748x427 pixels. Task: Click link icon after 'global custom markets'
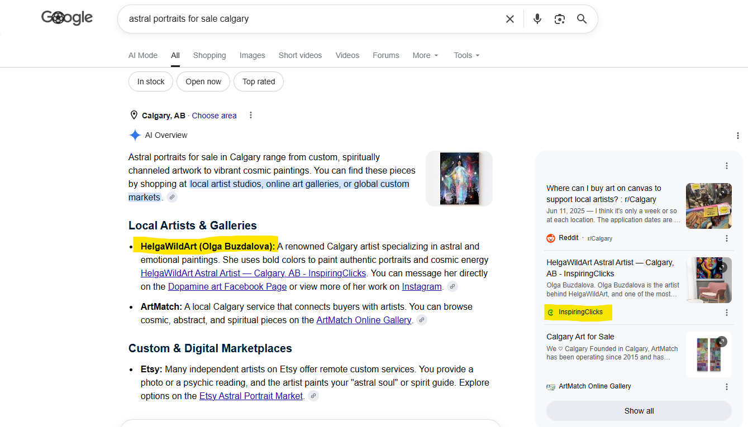tap(172, 198)
